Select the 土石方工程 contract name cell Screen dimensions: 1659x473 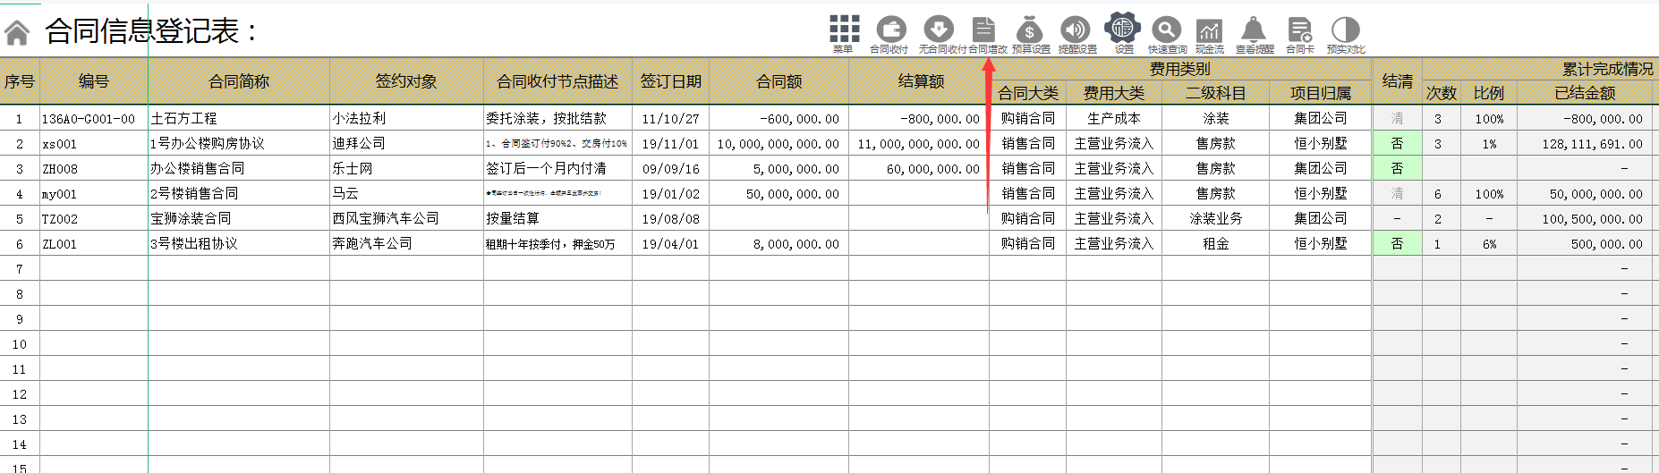pyautogui.click(x=239, y=118)
